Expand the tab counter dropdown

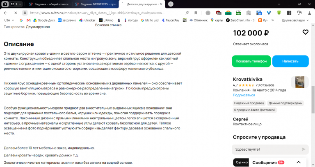[x=20, y=4]
